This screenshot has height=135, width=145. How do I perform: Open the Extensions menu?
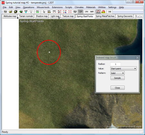(x=57, y=7)
